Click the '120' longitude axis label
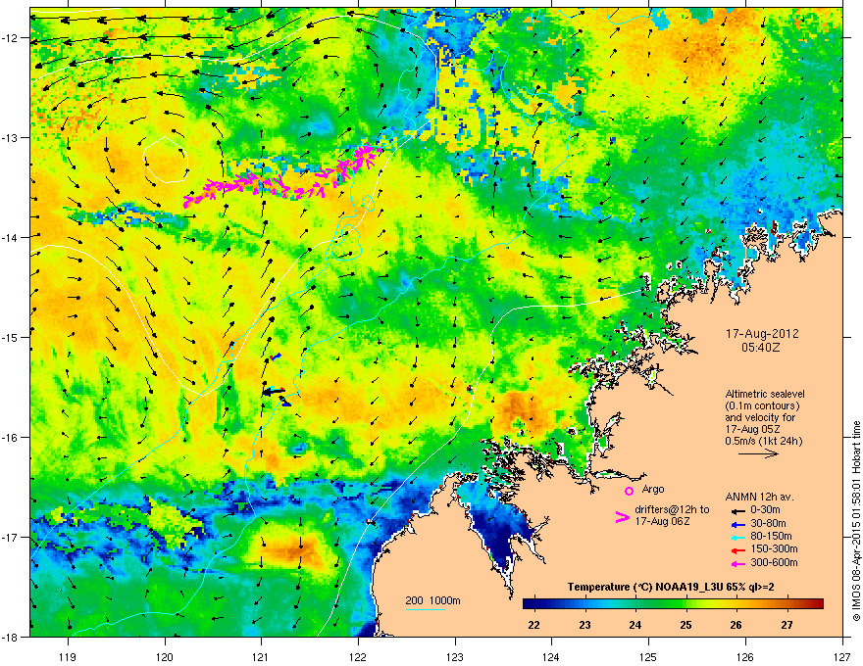 165,656
